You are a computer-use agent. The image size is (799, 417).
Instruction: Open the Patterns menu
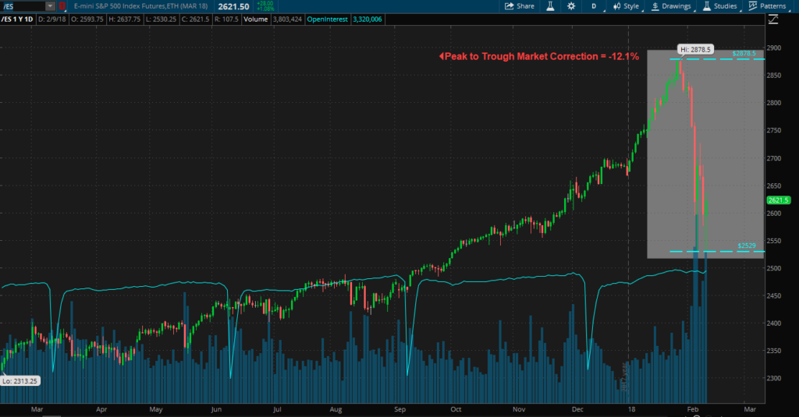(x=768, y=6)
